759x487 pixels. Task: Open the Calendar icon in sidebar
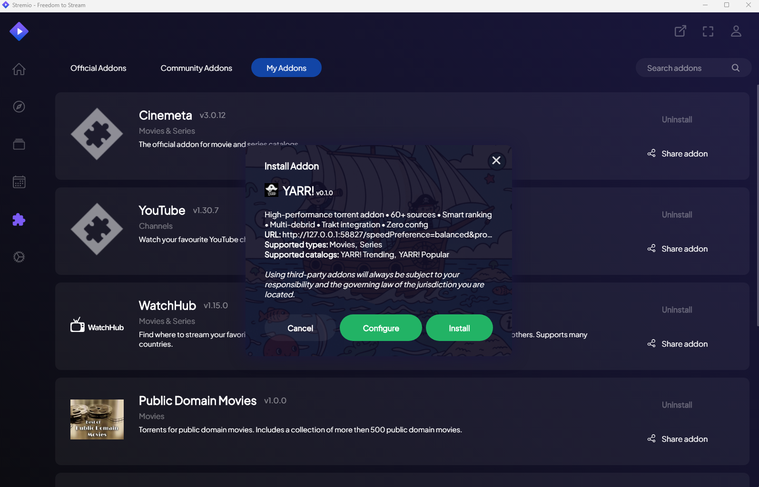pyautogui.click(x=19, y=182)
